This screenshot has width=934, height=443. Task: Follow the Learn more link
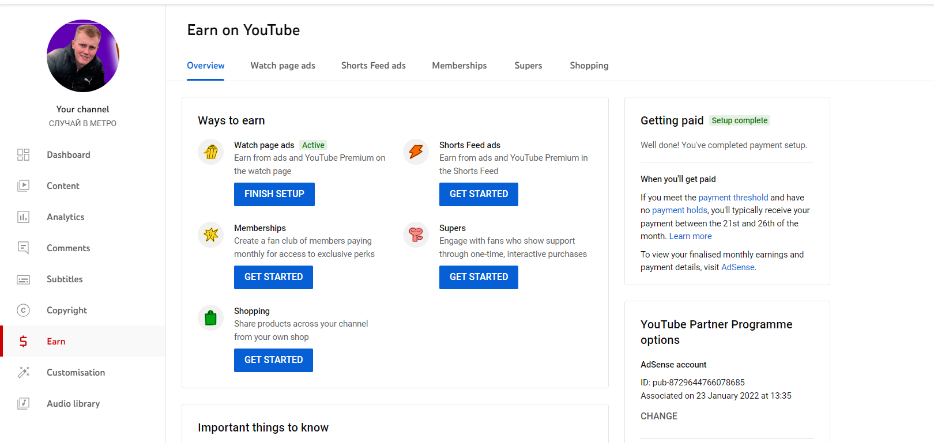[x=690, y=236]
